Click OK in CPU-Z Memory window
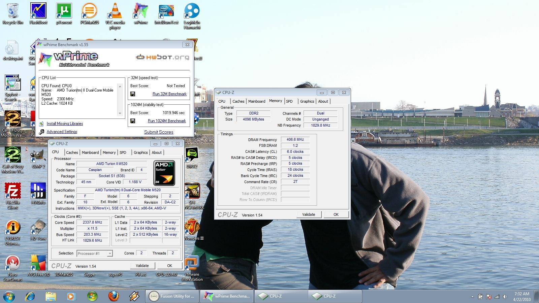Viewport: 539px width, 303px height. (336, 214)
